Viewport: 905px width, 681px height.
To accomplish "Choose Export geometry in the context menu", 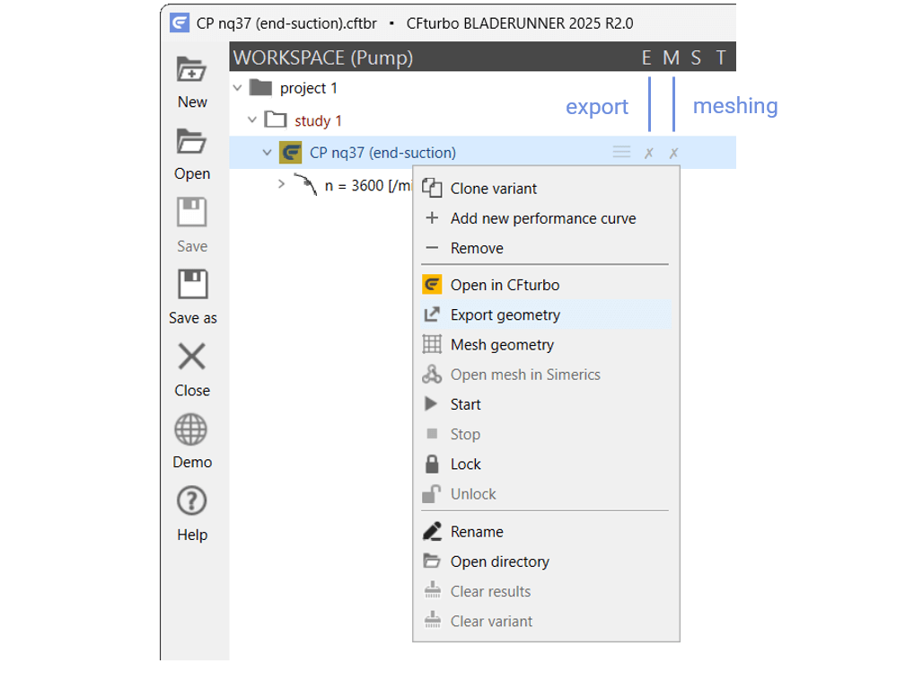I will click(546, 314).
